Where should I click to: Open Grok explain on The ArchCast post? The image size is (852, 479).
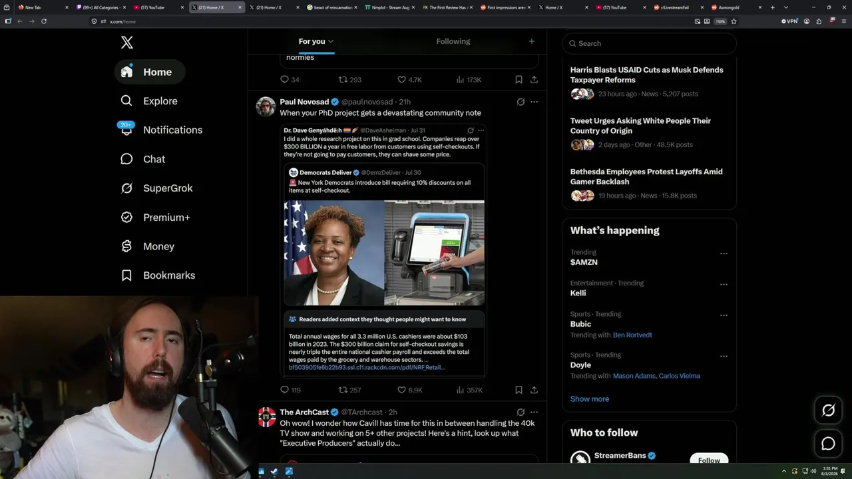(521, 412)
